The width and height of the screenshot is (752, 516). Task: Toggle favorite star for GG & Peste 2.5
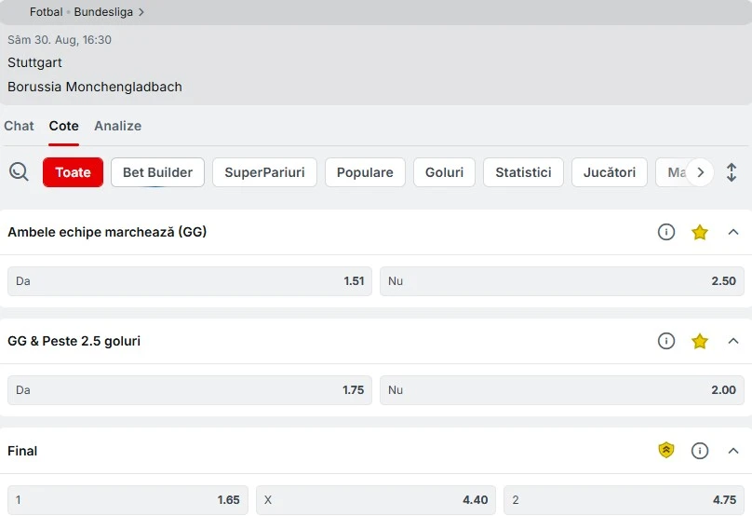[699, 341]
